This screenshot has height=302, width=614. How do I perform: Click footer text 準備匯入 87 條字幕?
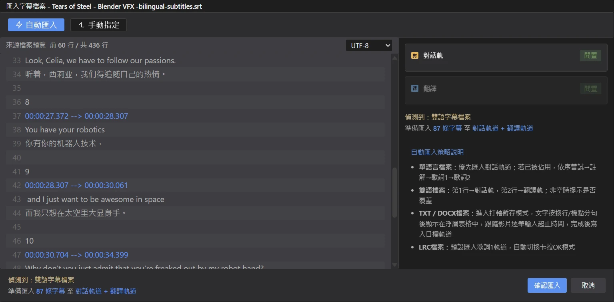pyautogui.click(x=36, y=291)
